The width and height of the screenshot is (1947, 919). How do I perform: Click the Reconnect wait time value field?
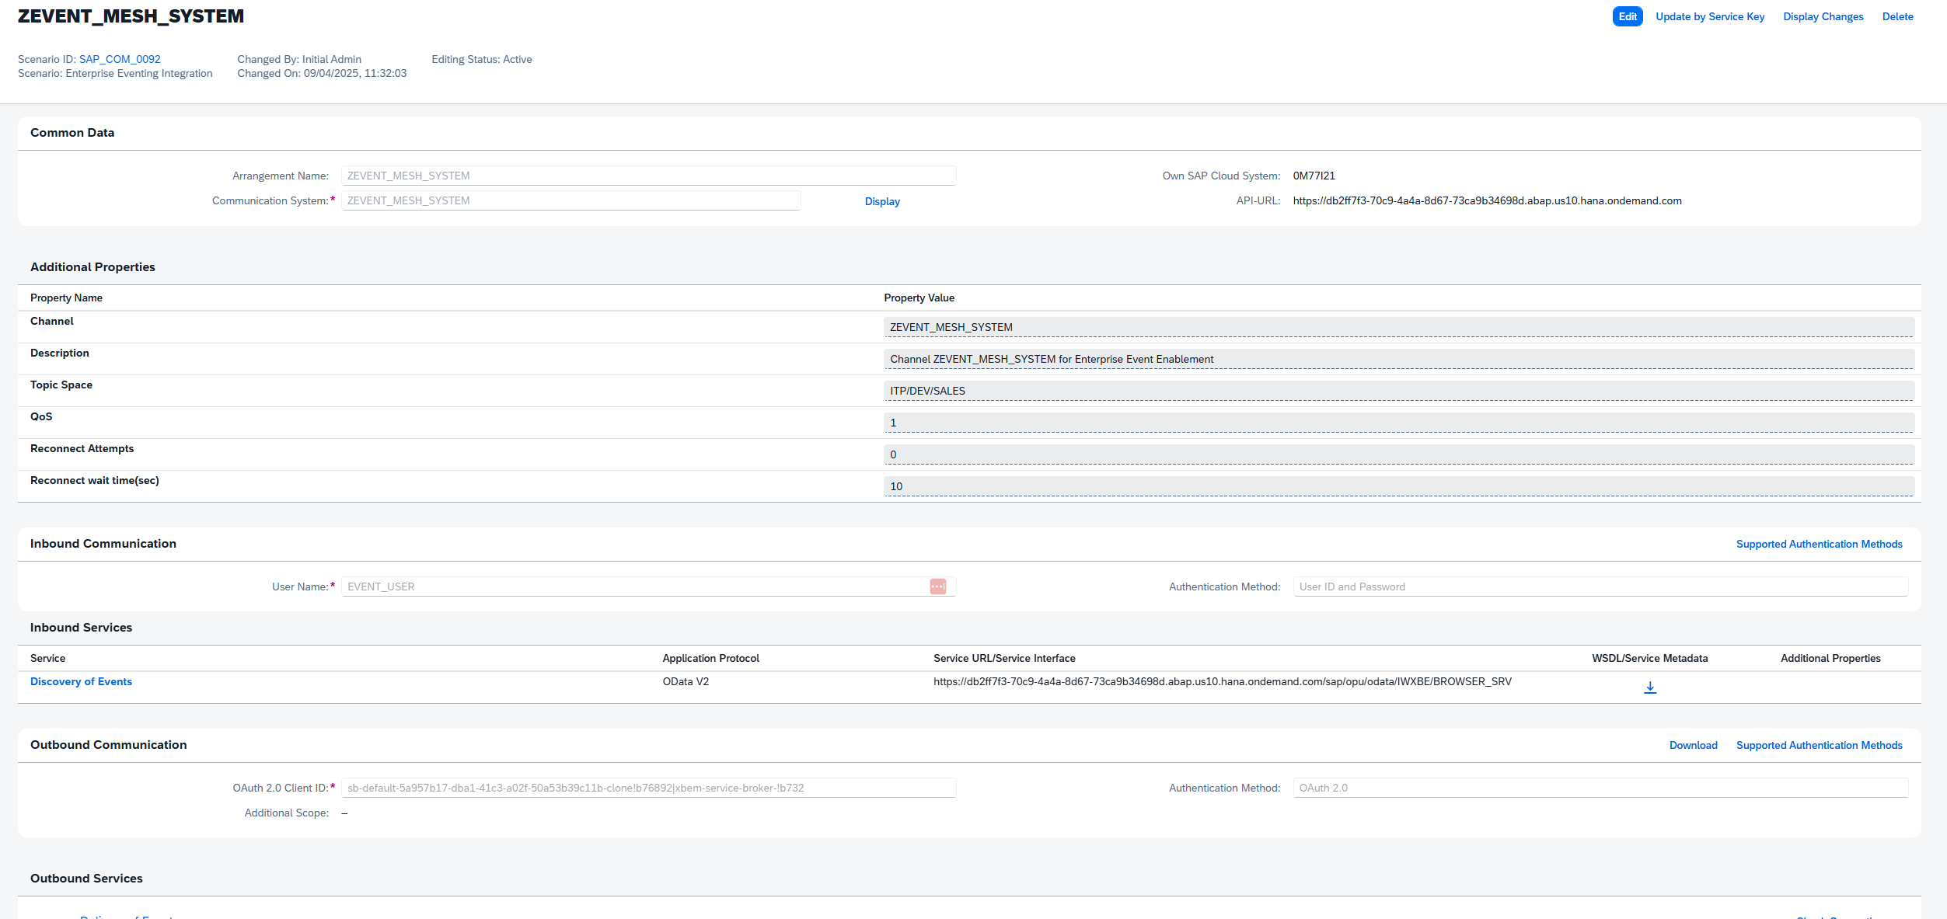[1397, 486]
